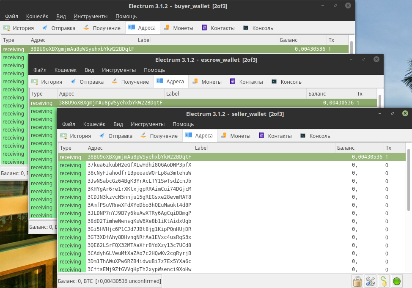Screen dimensions: 412x288
Task: Open the Кошелёк menu in escrow_wallet
Action: click(x=66, y=70)
